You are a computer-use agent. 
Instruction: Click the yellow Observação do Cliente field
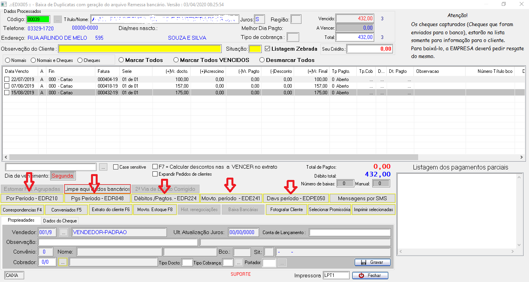(x=140, y=49)
